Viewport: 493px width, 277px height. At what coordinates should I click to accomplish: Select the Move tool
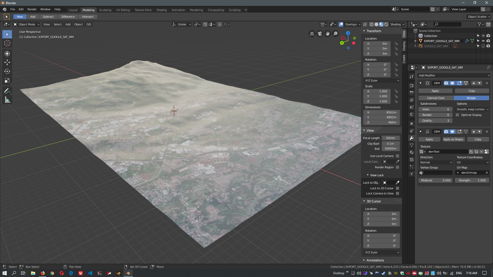7,62
